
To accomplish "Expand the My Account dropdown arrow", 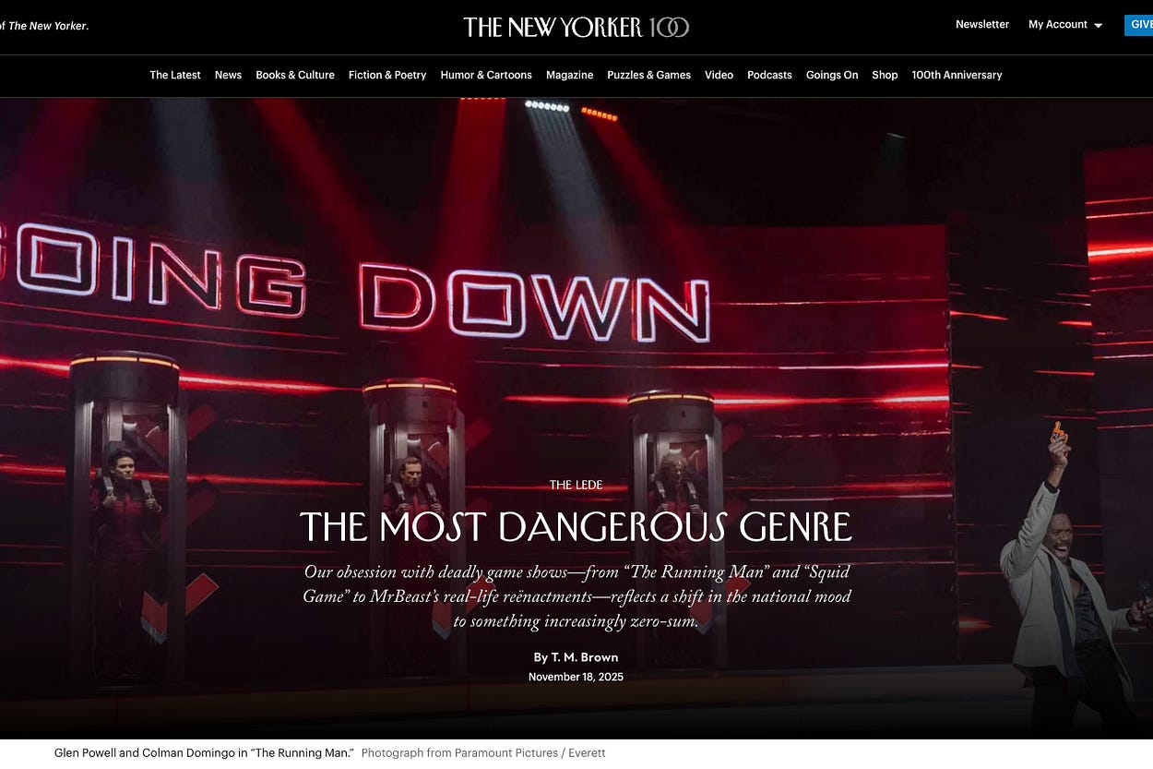I will coord(1098,26).
